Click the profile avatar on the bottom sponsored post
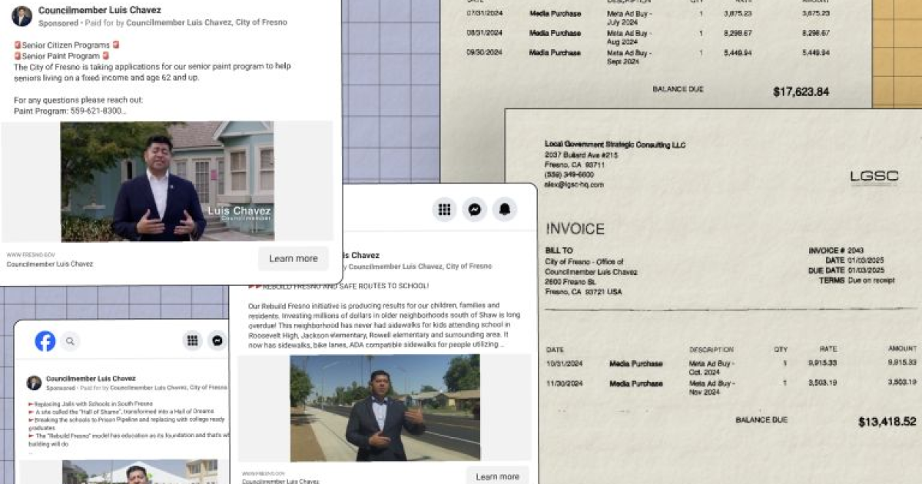Screen dimensions: 922x484 [32, 383]
